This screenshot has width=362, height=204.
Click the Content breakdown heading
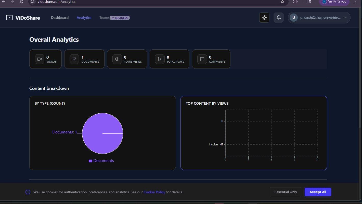coord(49,88)
